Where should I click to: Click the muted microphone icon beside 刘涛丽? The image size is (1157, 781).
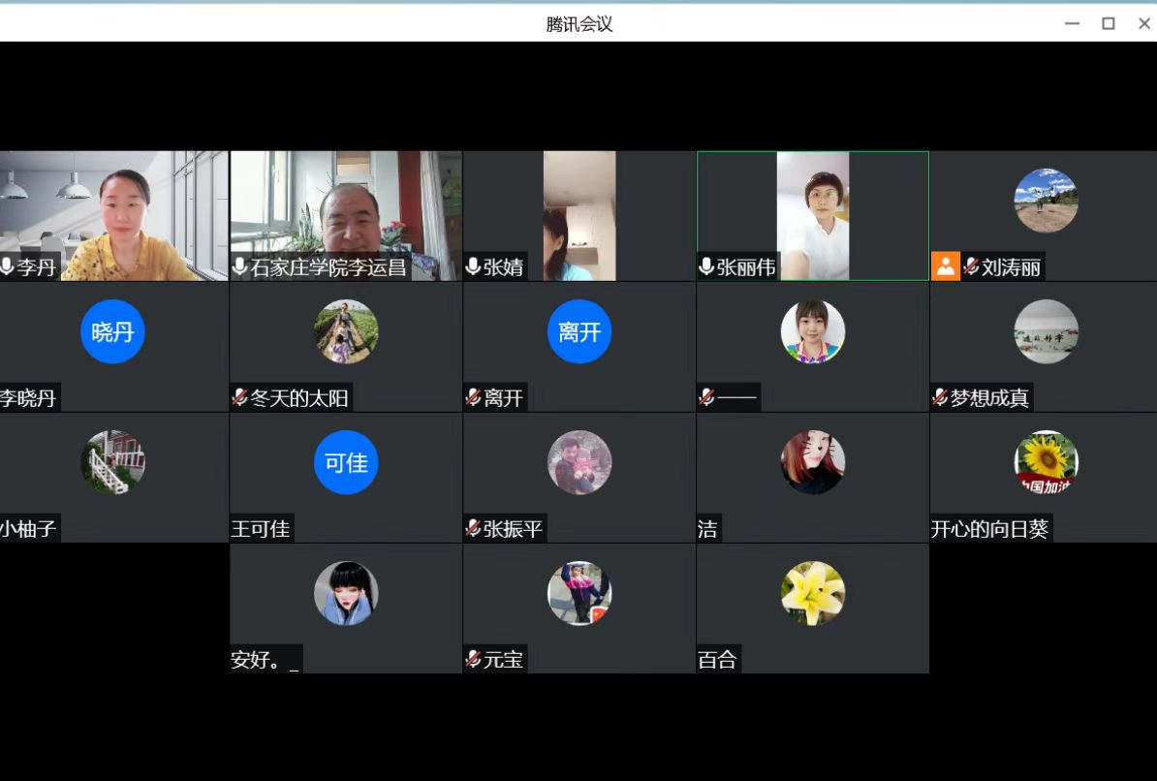click(971, 266)
